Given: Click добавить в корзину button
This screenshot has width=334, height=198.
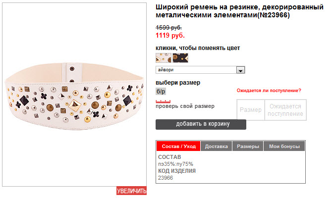Looking at the screenshot, I should click(x=201, y=124).
